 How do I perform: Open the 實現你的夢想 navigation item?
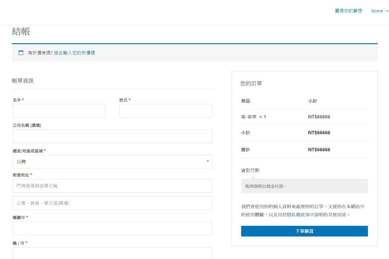click(x=348, y=11)
